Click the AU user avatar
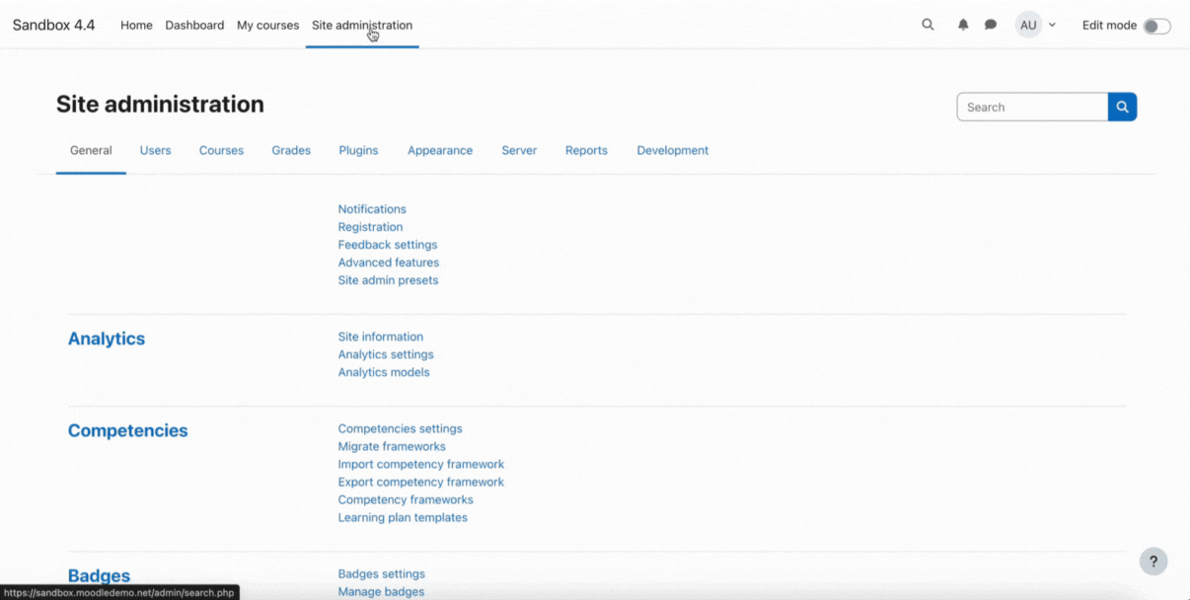 pos(1028,25)
